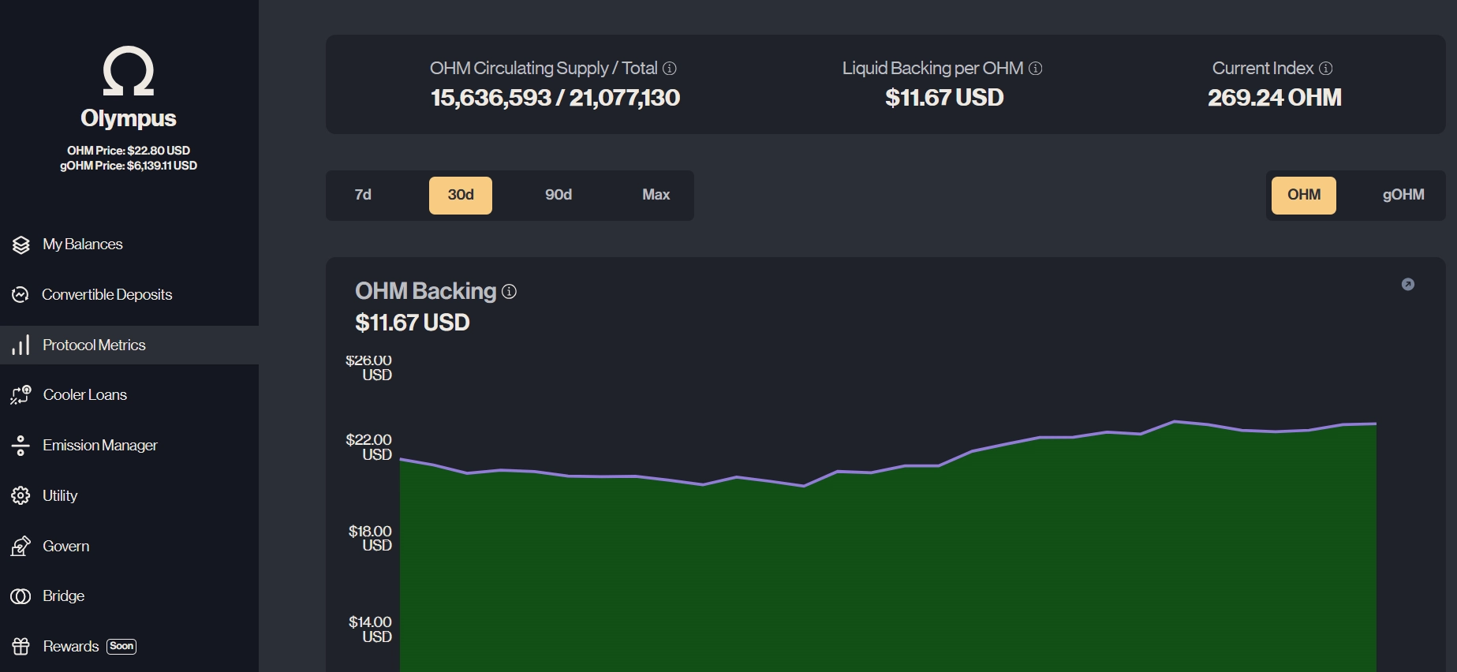
Task: Select the Max time range
Action: click(x=656, y=195)
